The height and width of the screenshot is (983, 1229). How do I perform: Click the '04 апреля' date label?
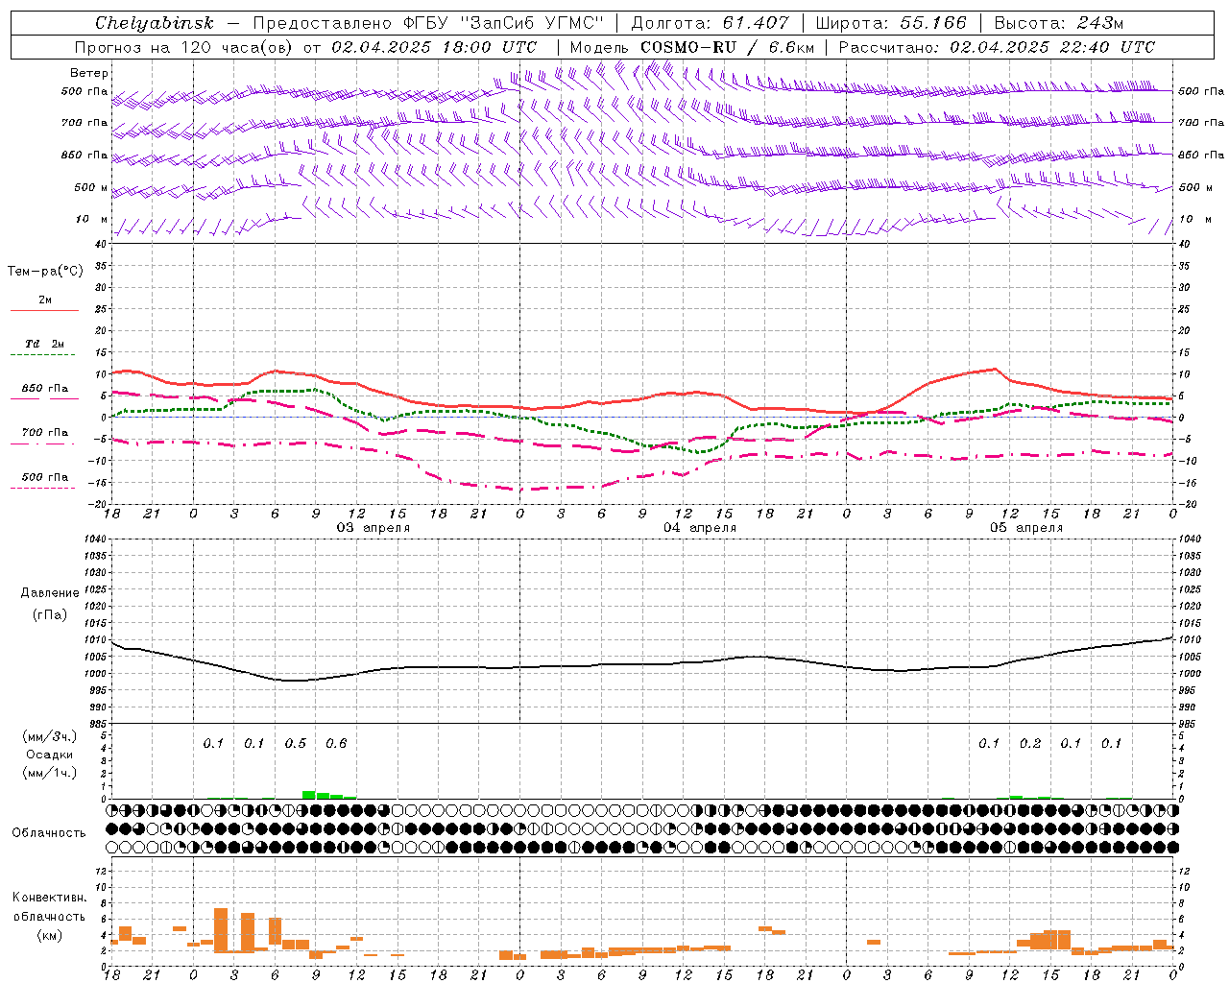pyautogui.click(x=700, y=528)
